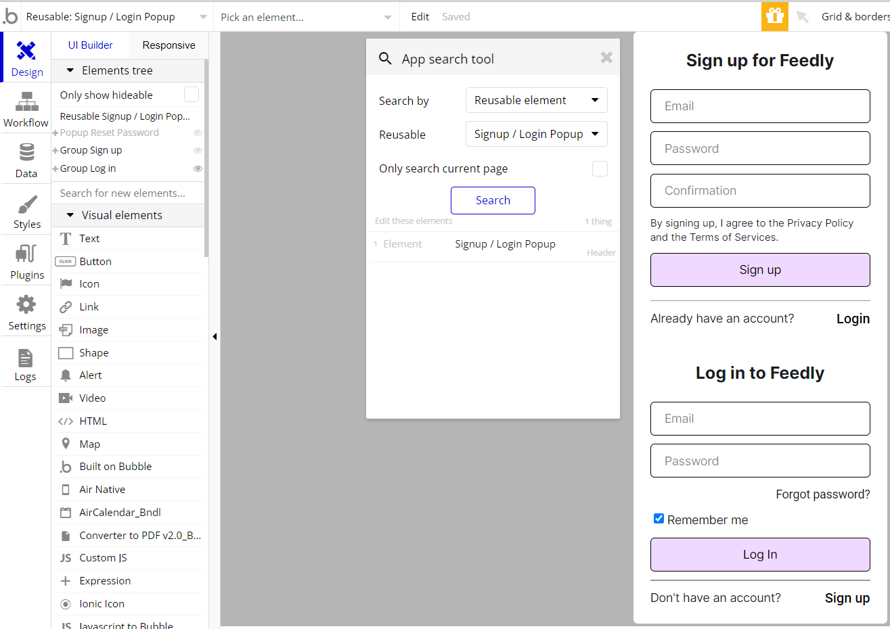The image size is (890, 629).
Task: Open the Styles section
Action: coord(26,210)
